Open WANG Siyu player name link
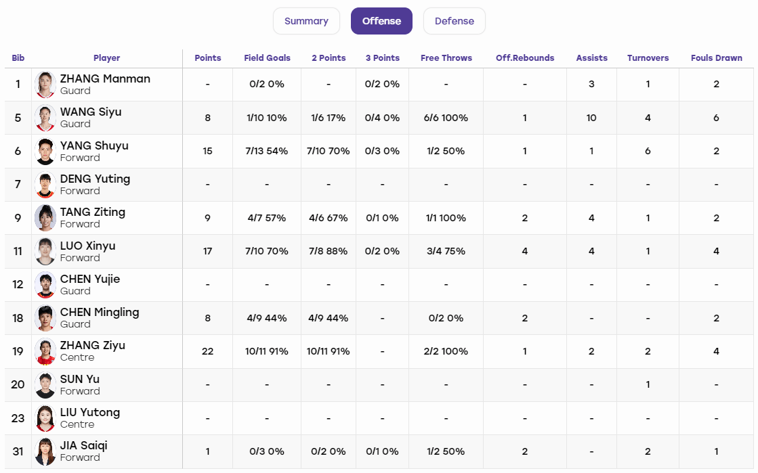758x473 pixels. pyautogui.click(x=91, y=112)
